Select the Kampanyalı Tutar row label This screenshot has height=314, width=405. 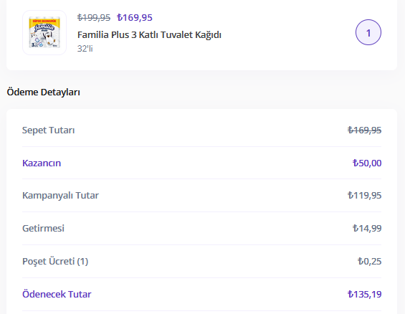[60, 196]
